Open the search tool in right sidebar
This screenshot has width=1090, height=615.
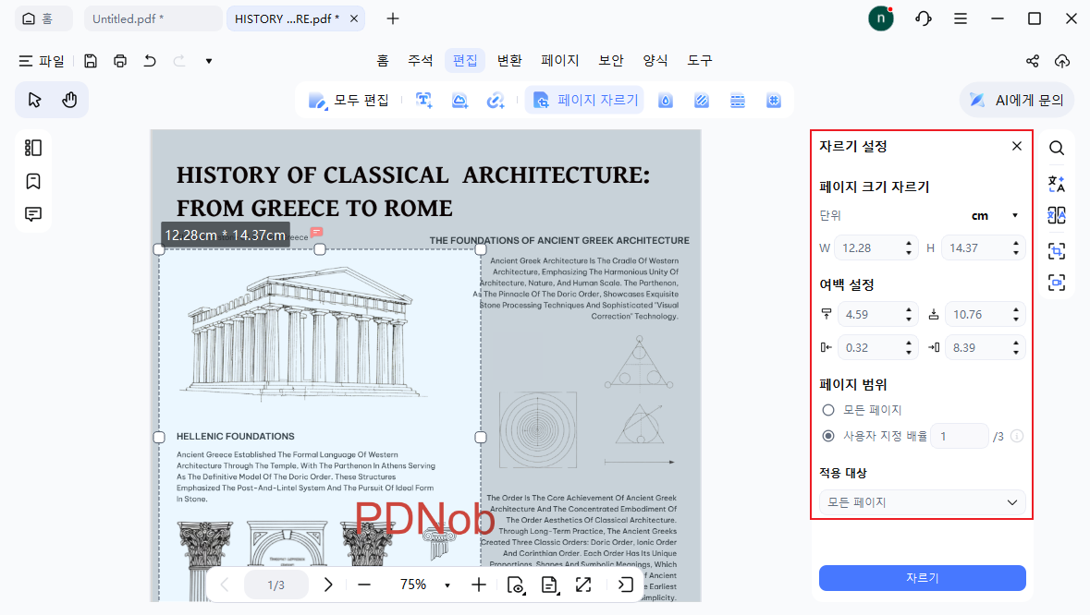pyautogui.click(x=1057, y=148)
